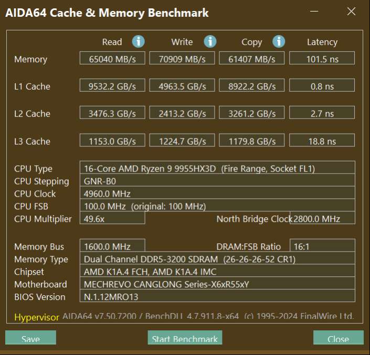This screenshot has width=370, height=355.
Task: Select the Memory Write value 70909 MB/s
Action: 182,58
